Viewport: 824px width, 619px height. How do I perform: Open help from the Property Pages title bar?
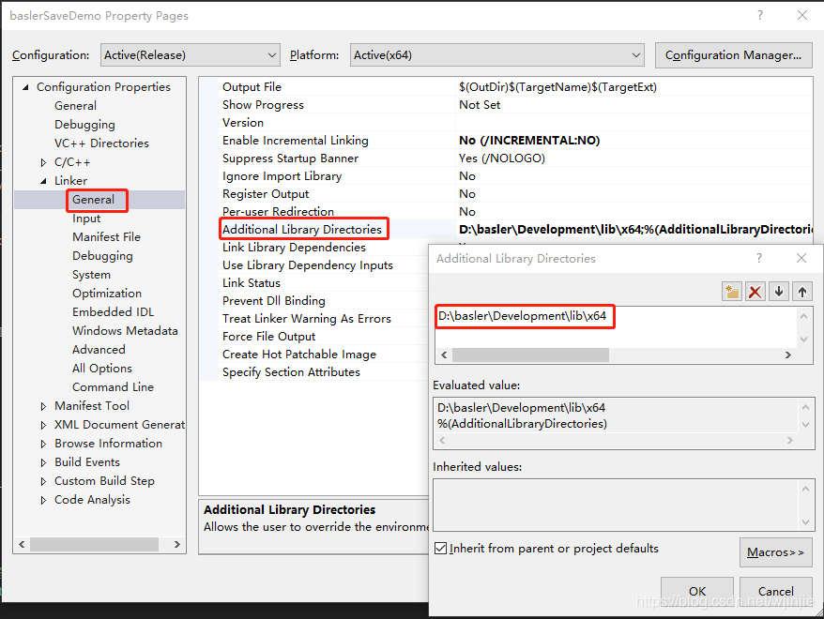pos(758,15)
